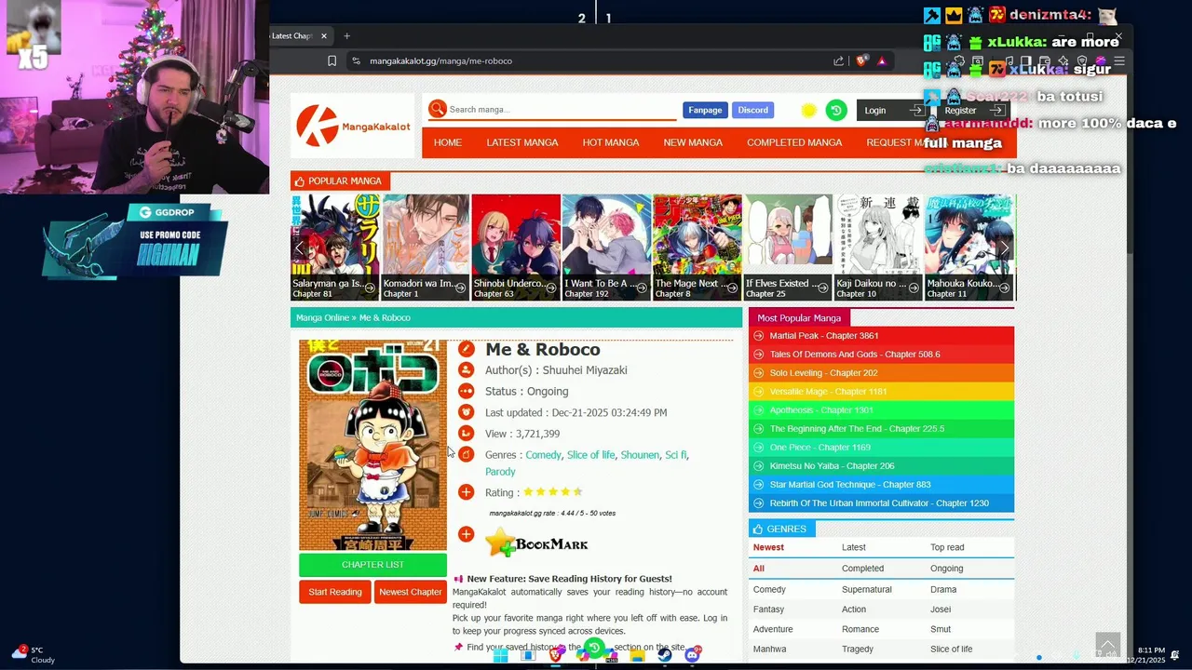The width and height of the screenshot is (1192, 670).
Task: Click arrow icon on Salaryman ga Is... card
Action: coord(370,288)
